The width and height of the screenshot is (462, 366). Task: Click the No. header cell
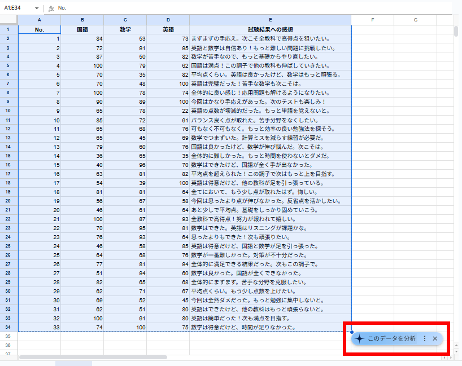point(40,30)
